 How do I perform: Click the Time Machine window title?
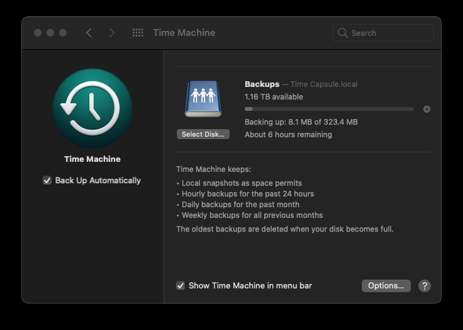[x=184, y=33]
